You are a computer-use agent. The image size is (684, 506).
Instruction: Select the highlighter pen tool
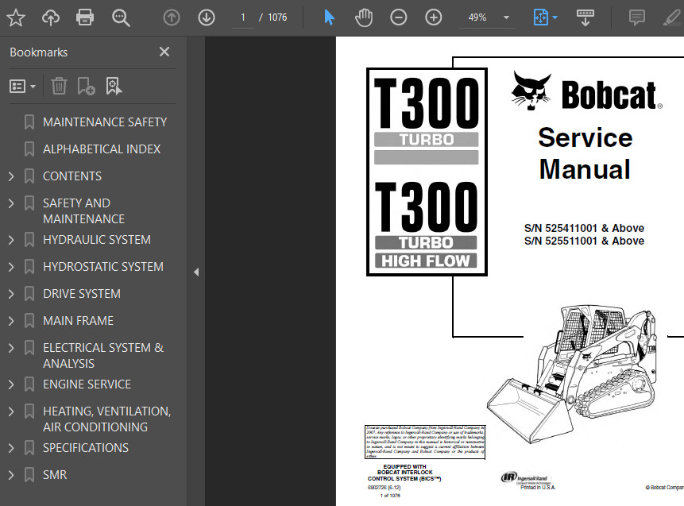pyautogui.click(x=671, y=17)
